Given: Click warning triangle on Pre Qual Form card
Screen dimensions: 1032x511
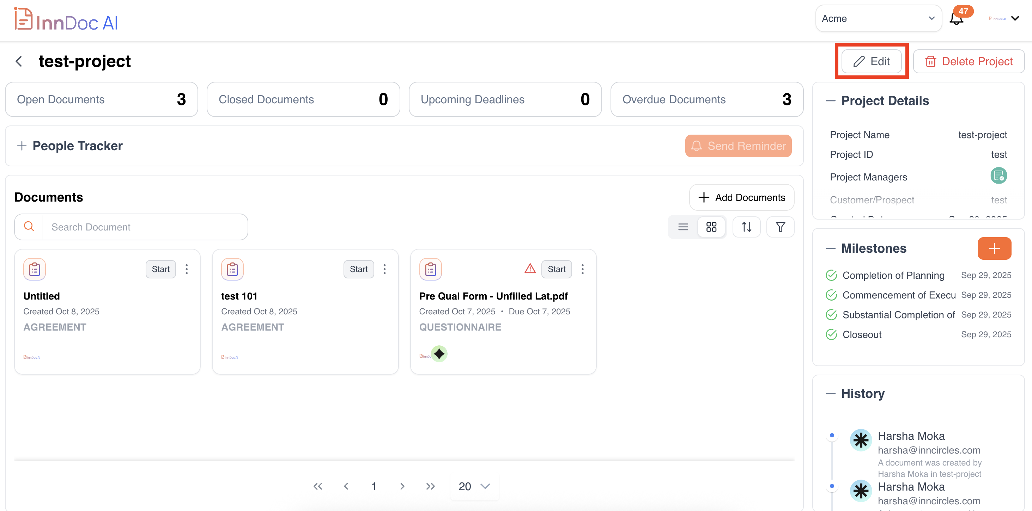Looking at the screenshot, I should (x=530, y=269).
